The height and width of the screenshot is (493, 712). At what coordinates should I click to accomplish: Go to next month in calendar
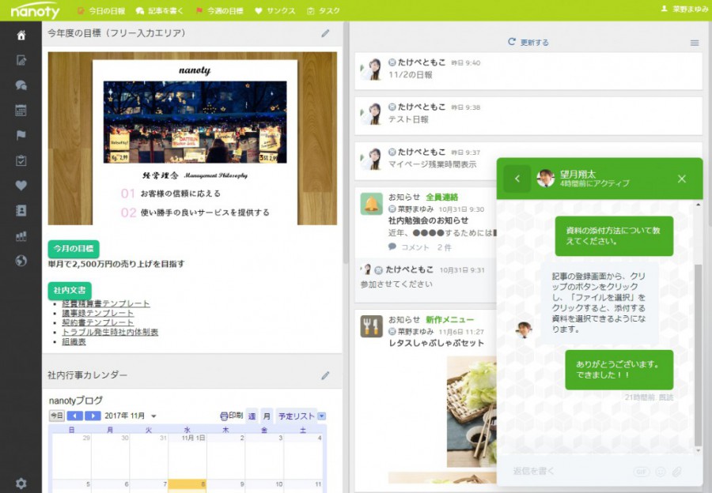point(93,416)
